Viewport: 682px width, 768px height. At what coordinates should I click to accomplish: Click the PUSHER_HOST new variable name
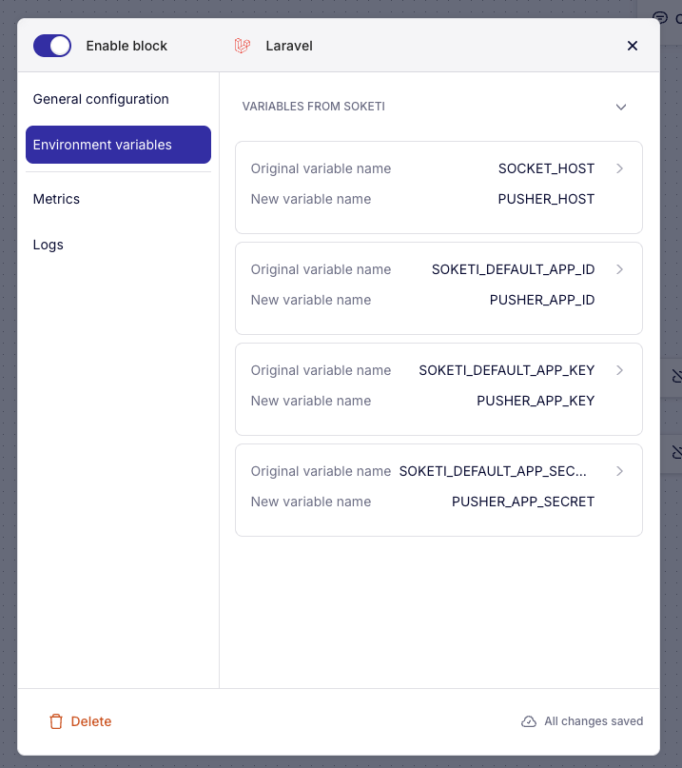pyautogui.click(x=546, y=199)
